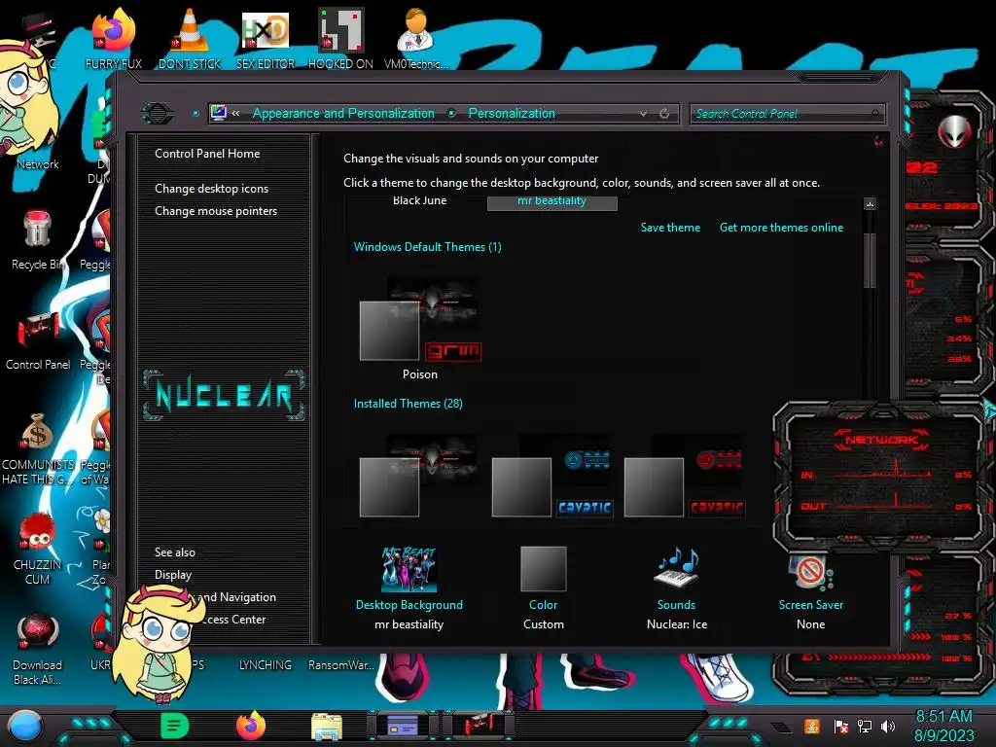Open File Explorer from the taskbar
996x747 pixels.
point(327,727)
